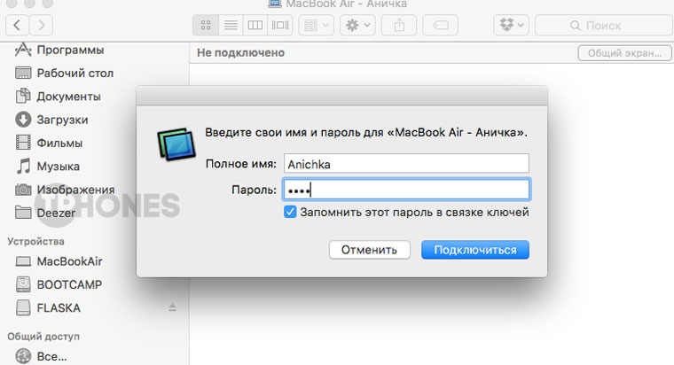Click the screen sharing icon in dialog
The width and height of the screenshot is (674, 365).
coord(176,144)
